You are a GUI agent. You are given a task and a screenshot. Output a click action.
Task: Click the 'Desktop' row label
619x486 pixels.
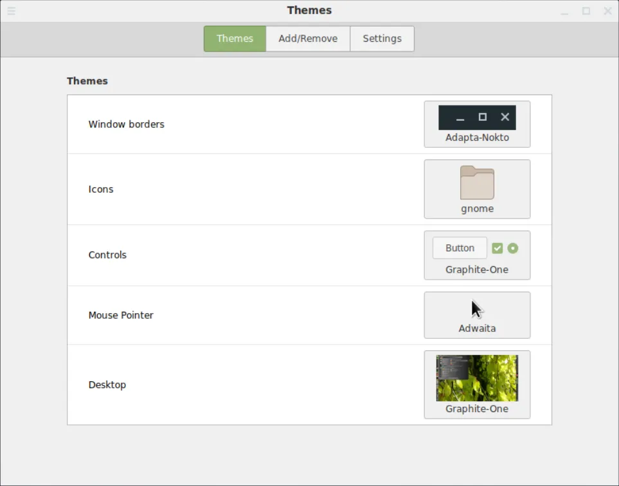pyautogui.click(x=107, y=384)
